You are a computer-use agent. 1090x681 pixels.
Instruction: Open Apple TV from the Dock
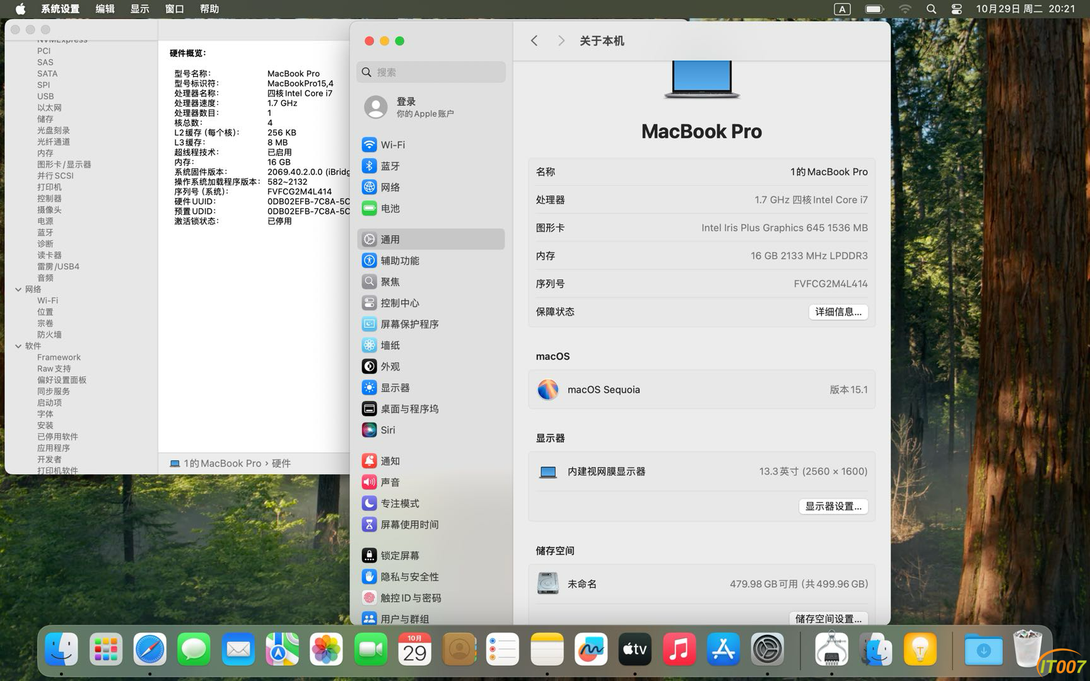tap(635, 649)
